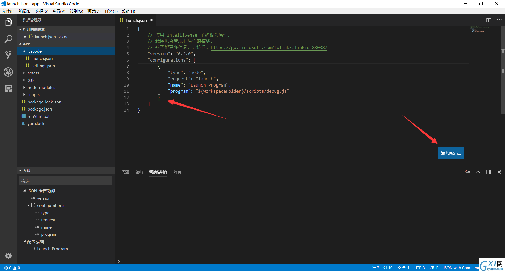Click the Add Configuration button
The height and width of the screenshot is (271, 505).
tap(451, 153)
